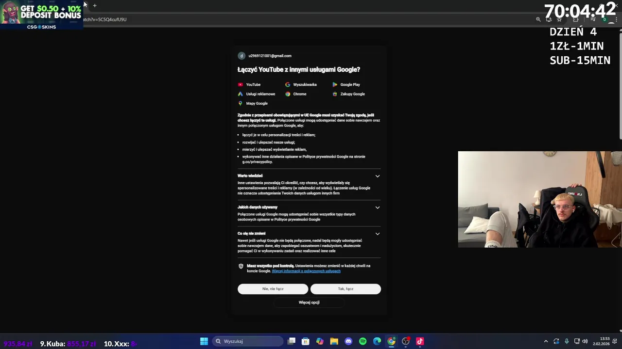Click the account avatar beside the email

(242, 56)
